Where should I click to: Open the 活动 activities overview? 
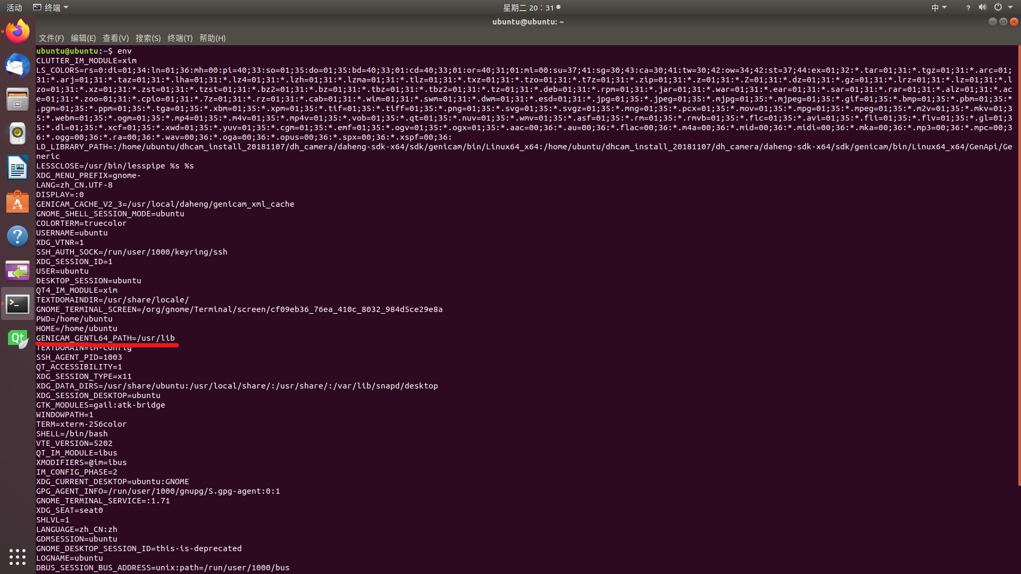[x=14, y=7]
